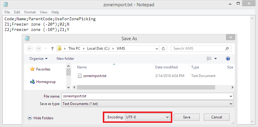Select Homegroup in the navigation pane

[x=46, y=81]
